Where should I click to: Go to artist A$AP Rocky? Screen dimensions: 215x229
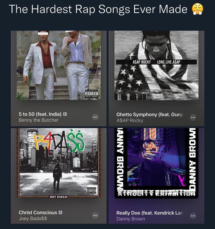[130, 121]
